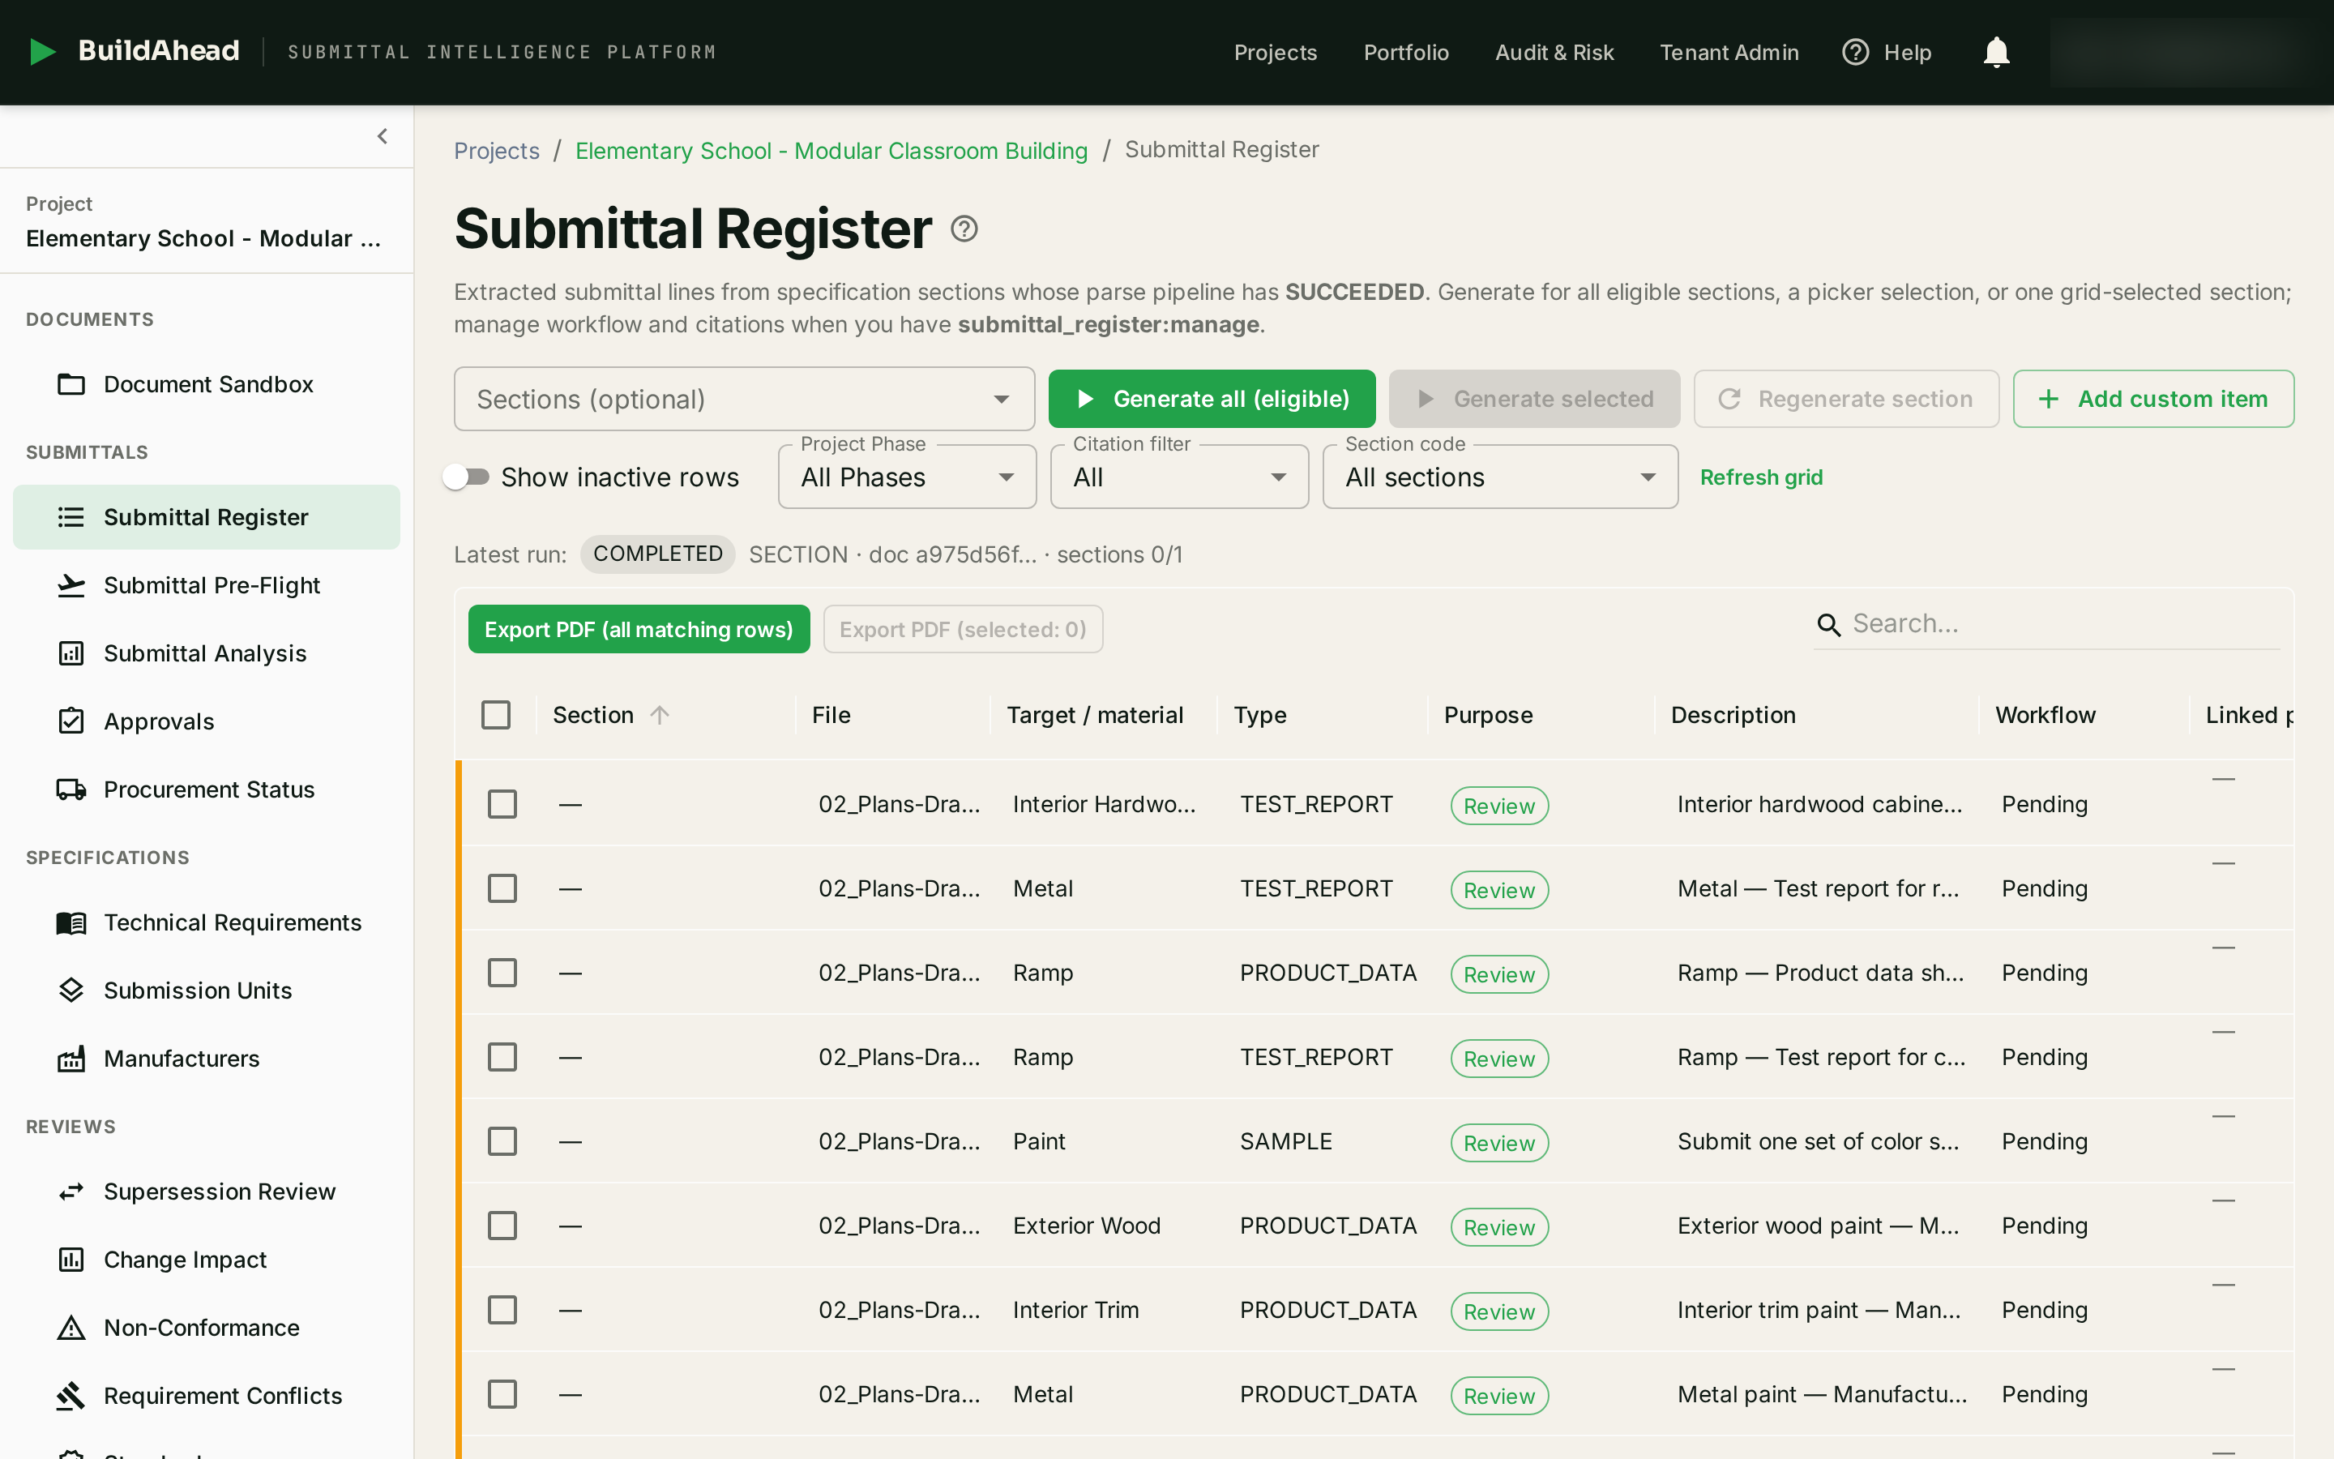Click the COMPLETED status chip
The image size is (2334, 1459).
coord(658,554)
